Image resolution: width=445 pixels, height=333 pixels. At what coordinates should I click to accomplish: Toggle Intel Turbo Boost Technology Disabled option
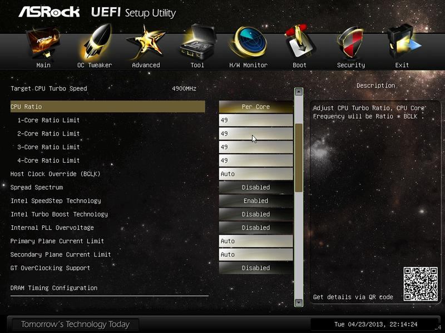click(256, 214)
